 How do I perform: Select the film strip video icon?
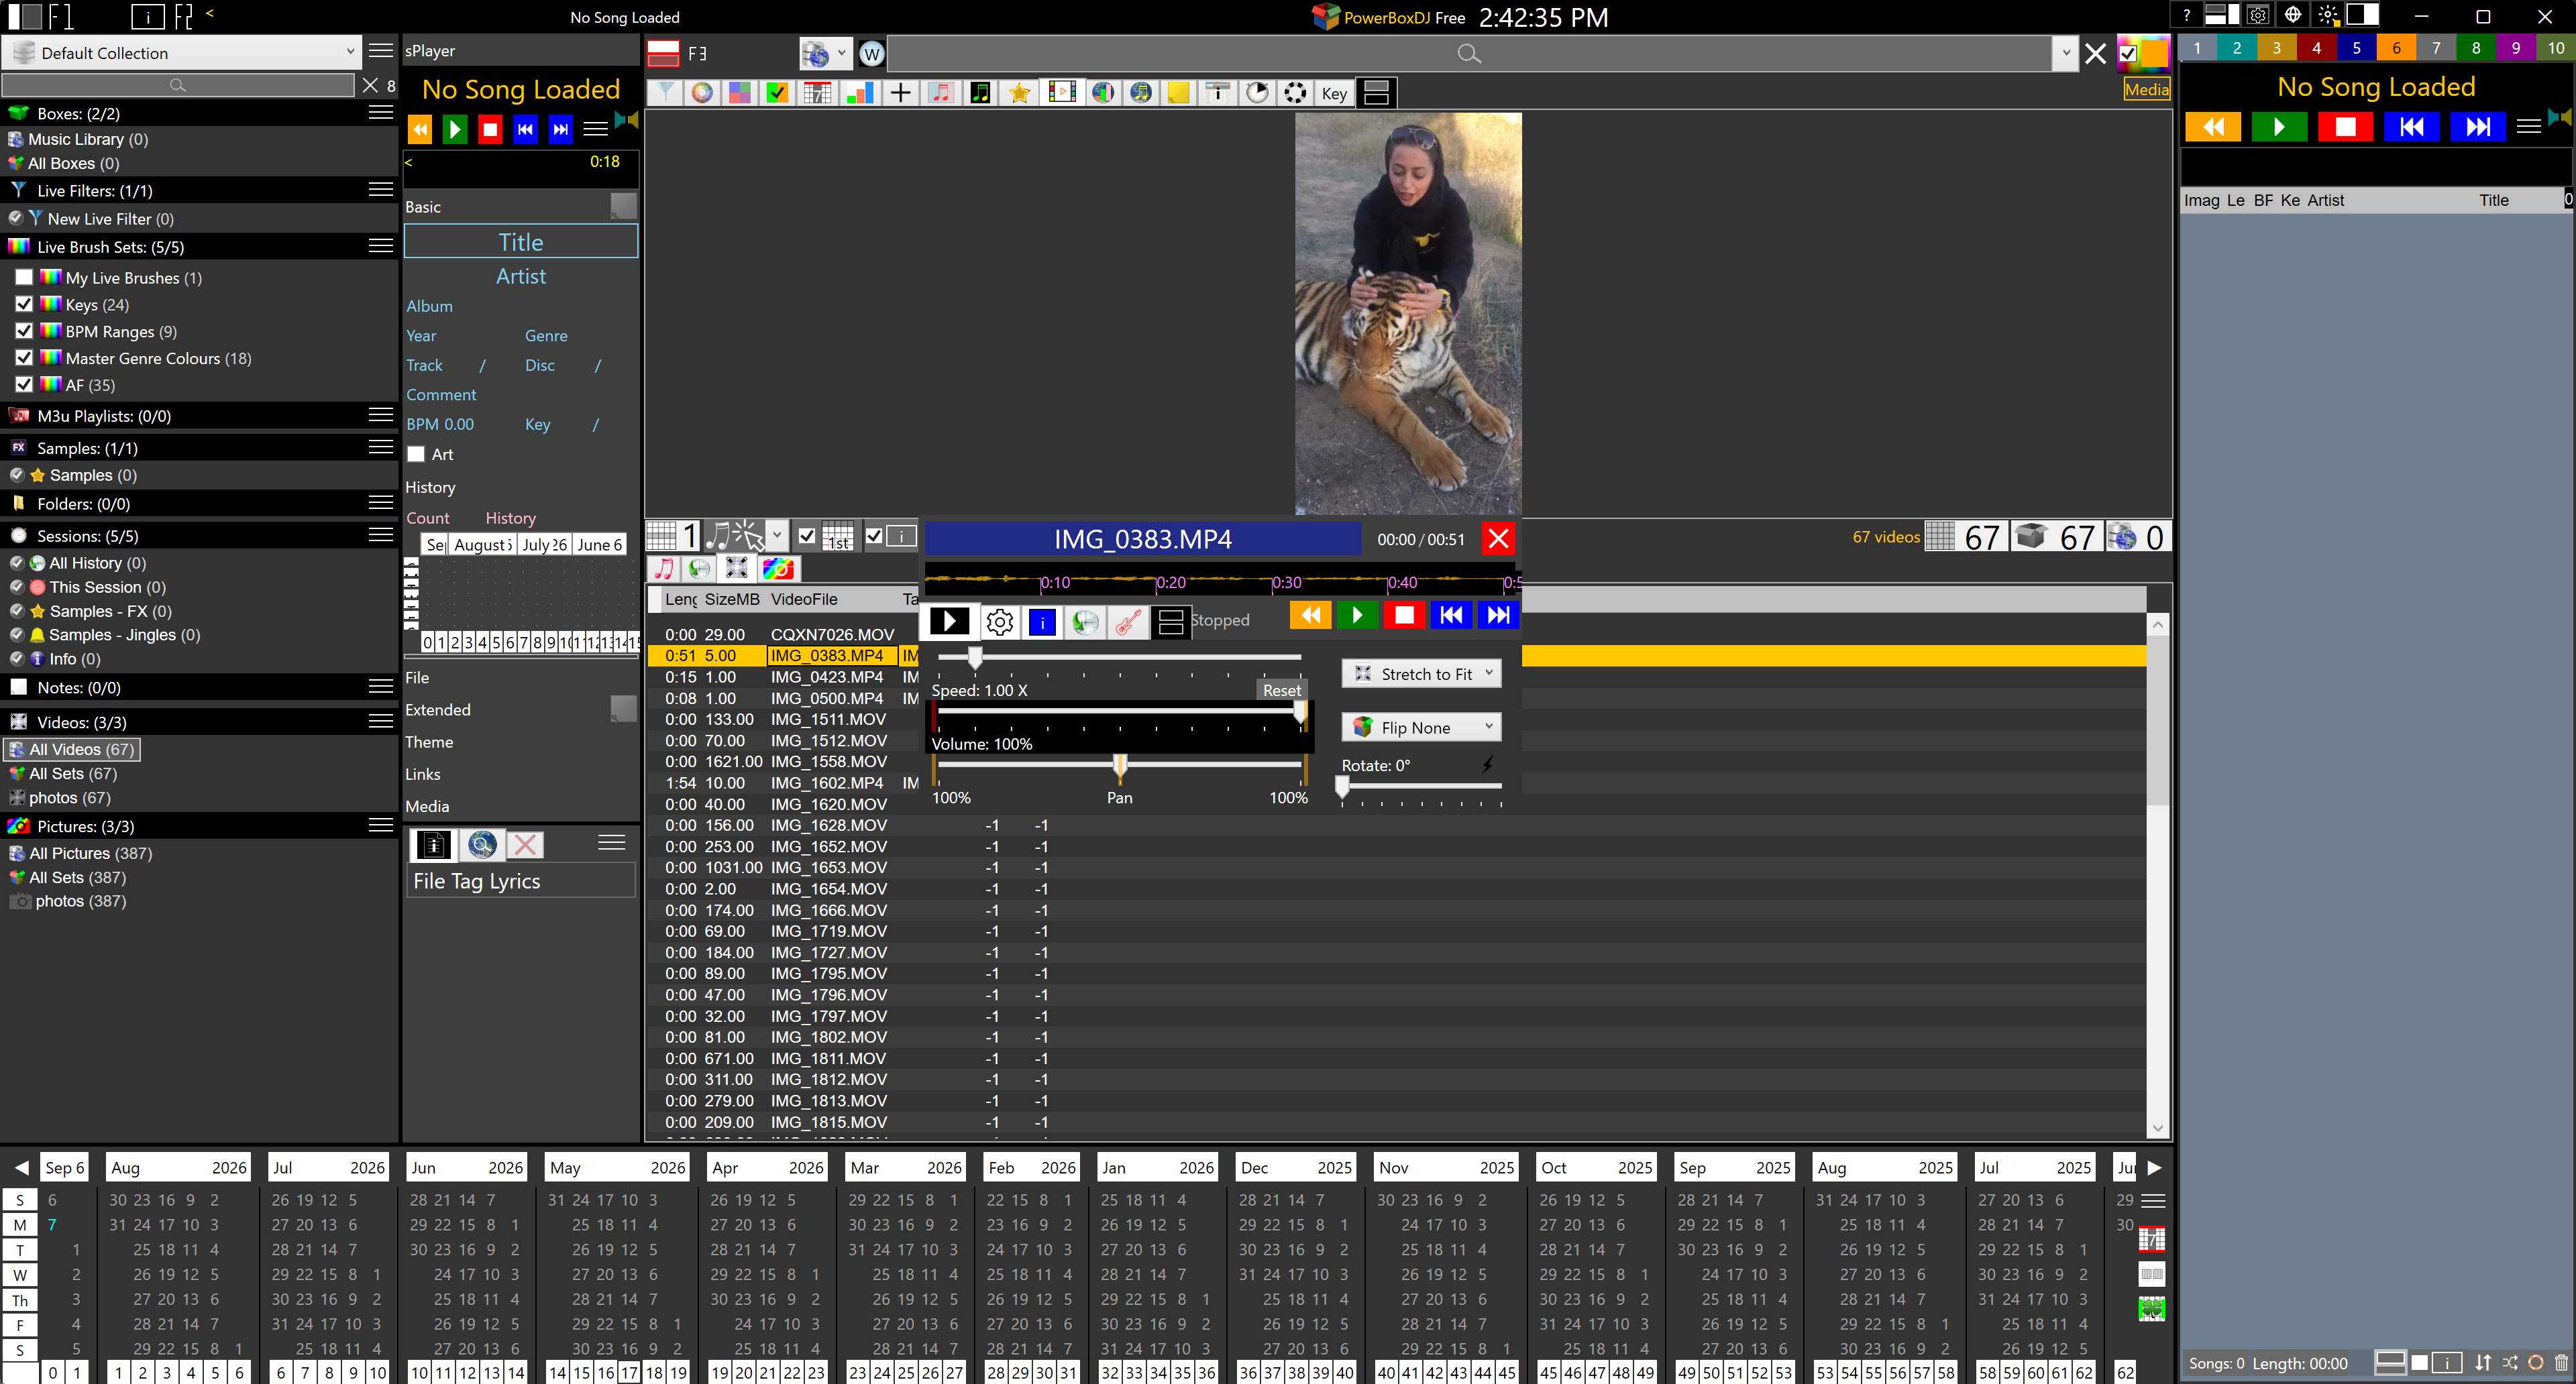(x=1061, y=93)
